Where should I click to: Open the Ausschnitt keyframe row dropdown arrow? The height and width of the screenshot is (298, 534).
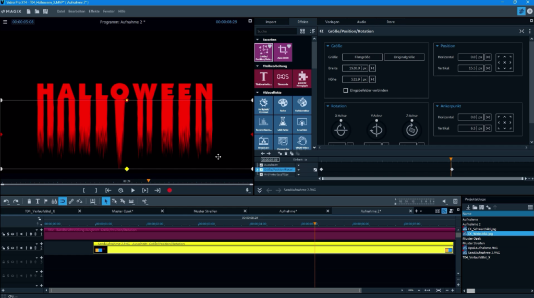point(299,165)
